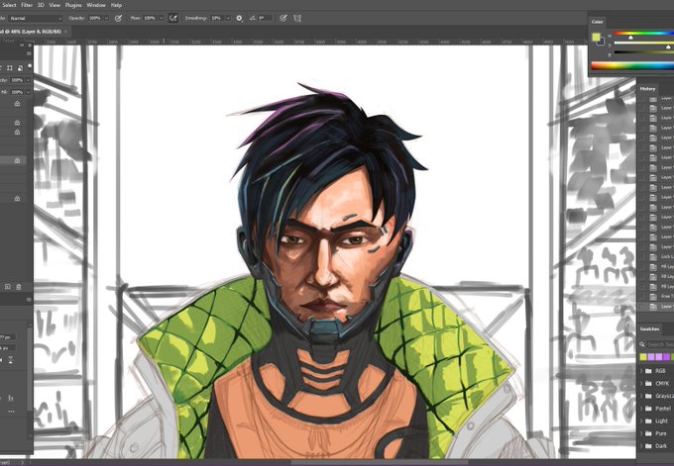Click the brightness slider in Color panel
This screenshot has width=674, height=466.
pos(643,52)
